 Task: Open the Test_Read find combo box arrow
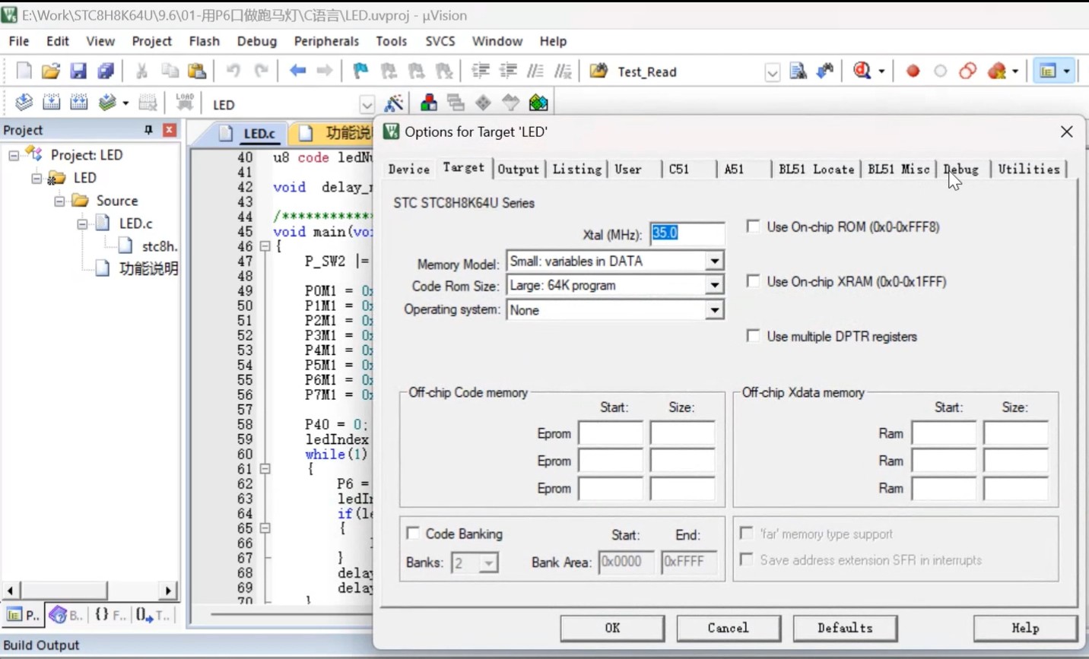[772, 72]
